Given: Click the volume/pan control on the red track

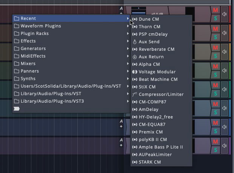Looking at the screenshot, I should [x=139, y=11].
